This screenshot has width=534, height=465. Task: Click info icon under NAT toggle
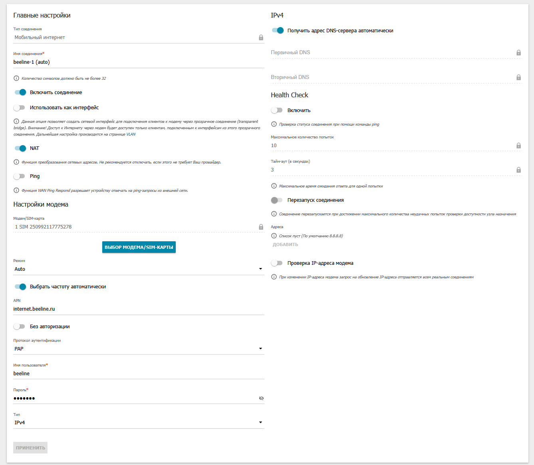click(16, 162)
